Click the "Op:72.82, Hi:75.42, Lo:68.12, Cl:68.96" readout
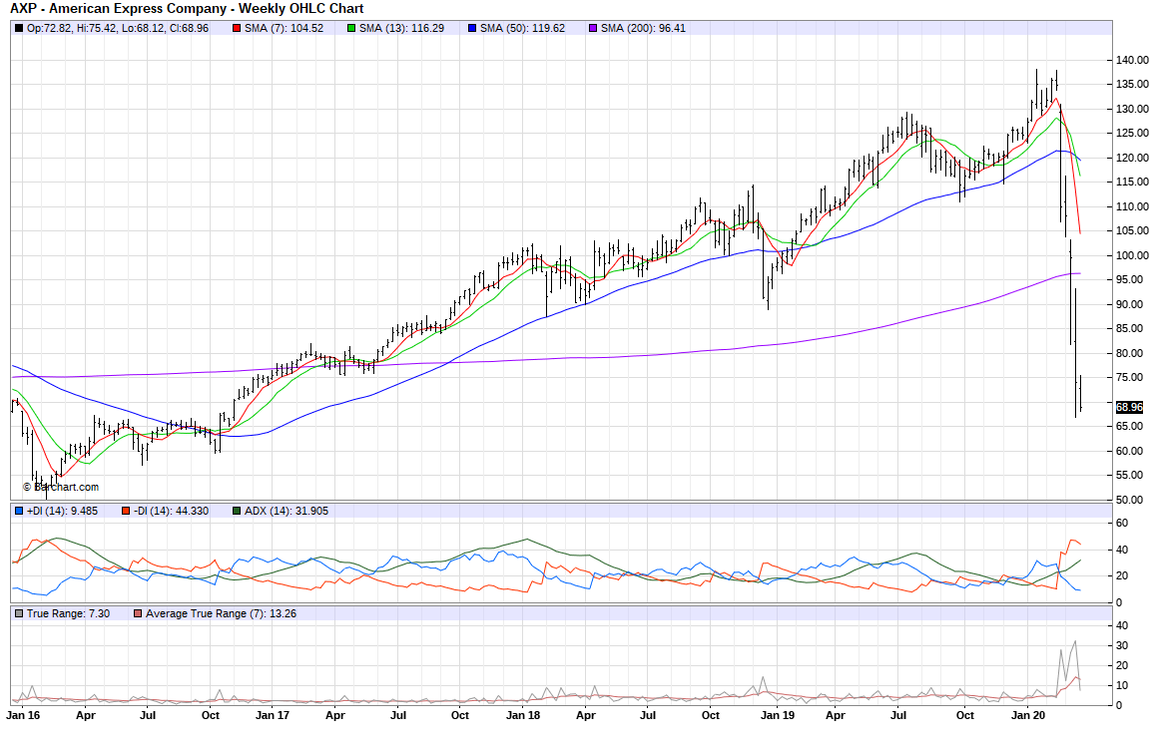 (x=118, y=29)
